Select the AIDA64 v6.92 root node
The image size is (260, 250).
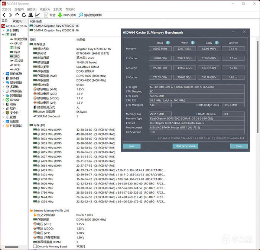click(x=14, y=26)
